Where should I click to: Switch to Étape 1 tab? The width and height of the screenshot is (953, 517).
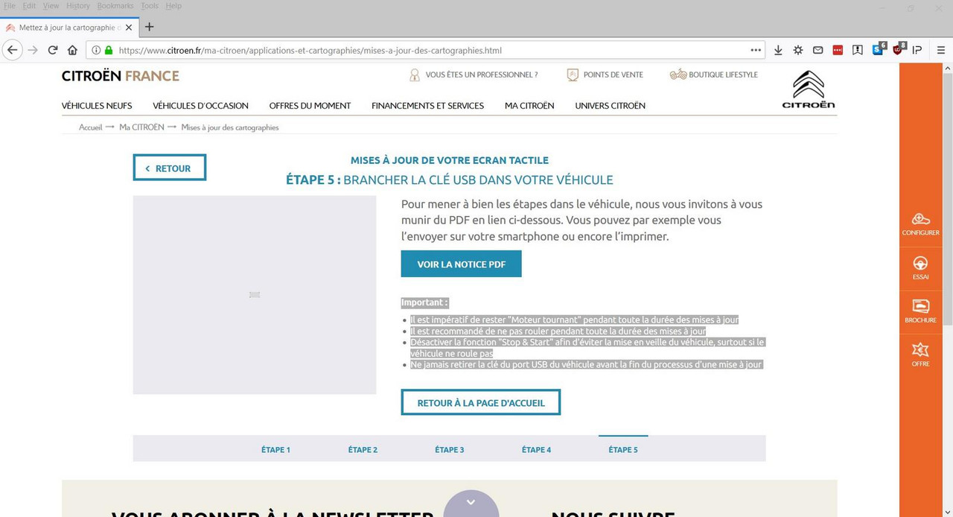275,449
